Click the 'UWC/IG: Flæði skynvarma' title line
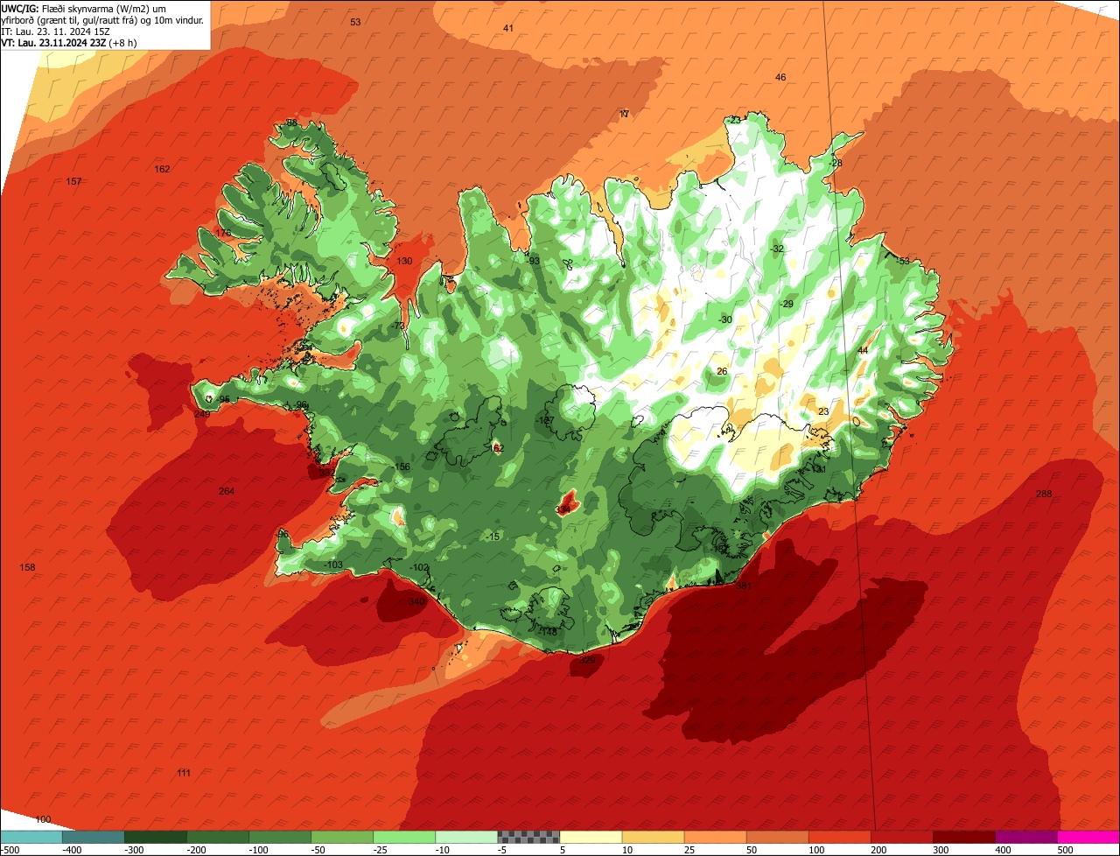 coord(83,8)
